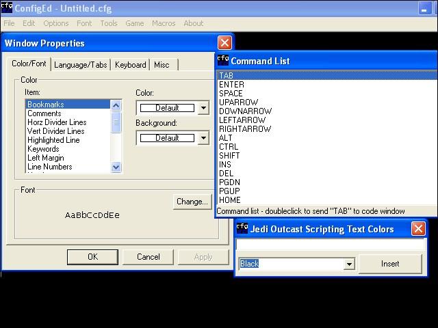Expand the Background dropdown arrow
The height and width of the screenshot is (328, 438).
[203, 138]
